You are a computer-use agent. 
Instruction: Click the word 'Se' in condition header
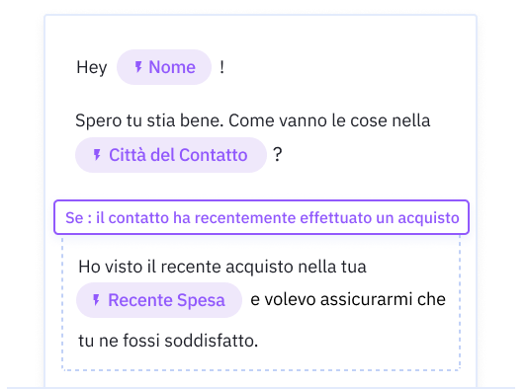click(x=74, y=217)
